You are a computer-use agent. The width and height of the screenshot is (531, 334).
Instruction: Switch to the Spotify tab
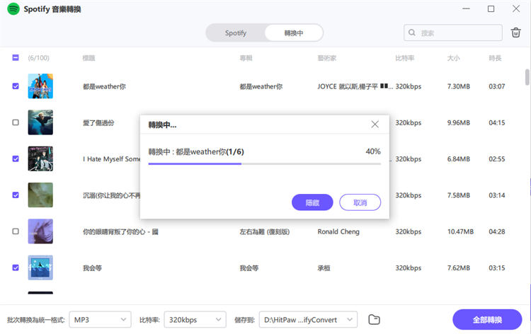[x=236, y=33]
